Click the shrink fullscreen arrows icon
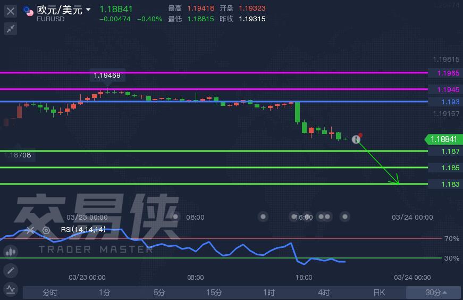The height and width of the screenshot is (300, 463). point(11,29)
